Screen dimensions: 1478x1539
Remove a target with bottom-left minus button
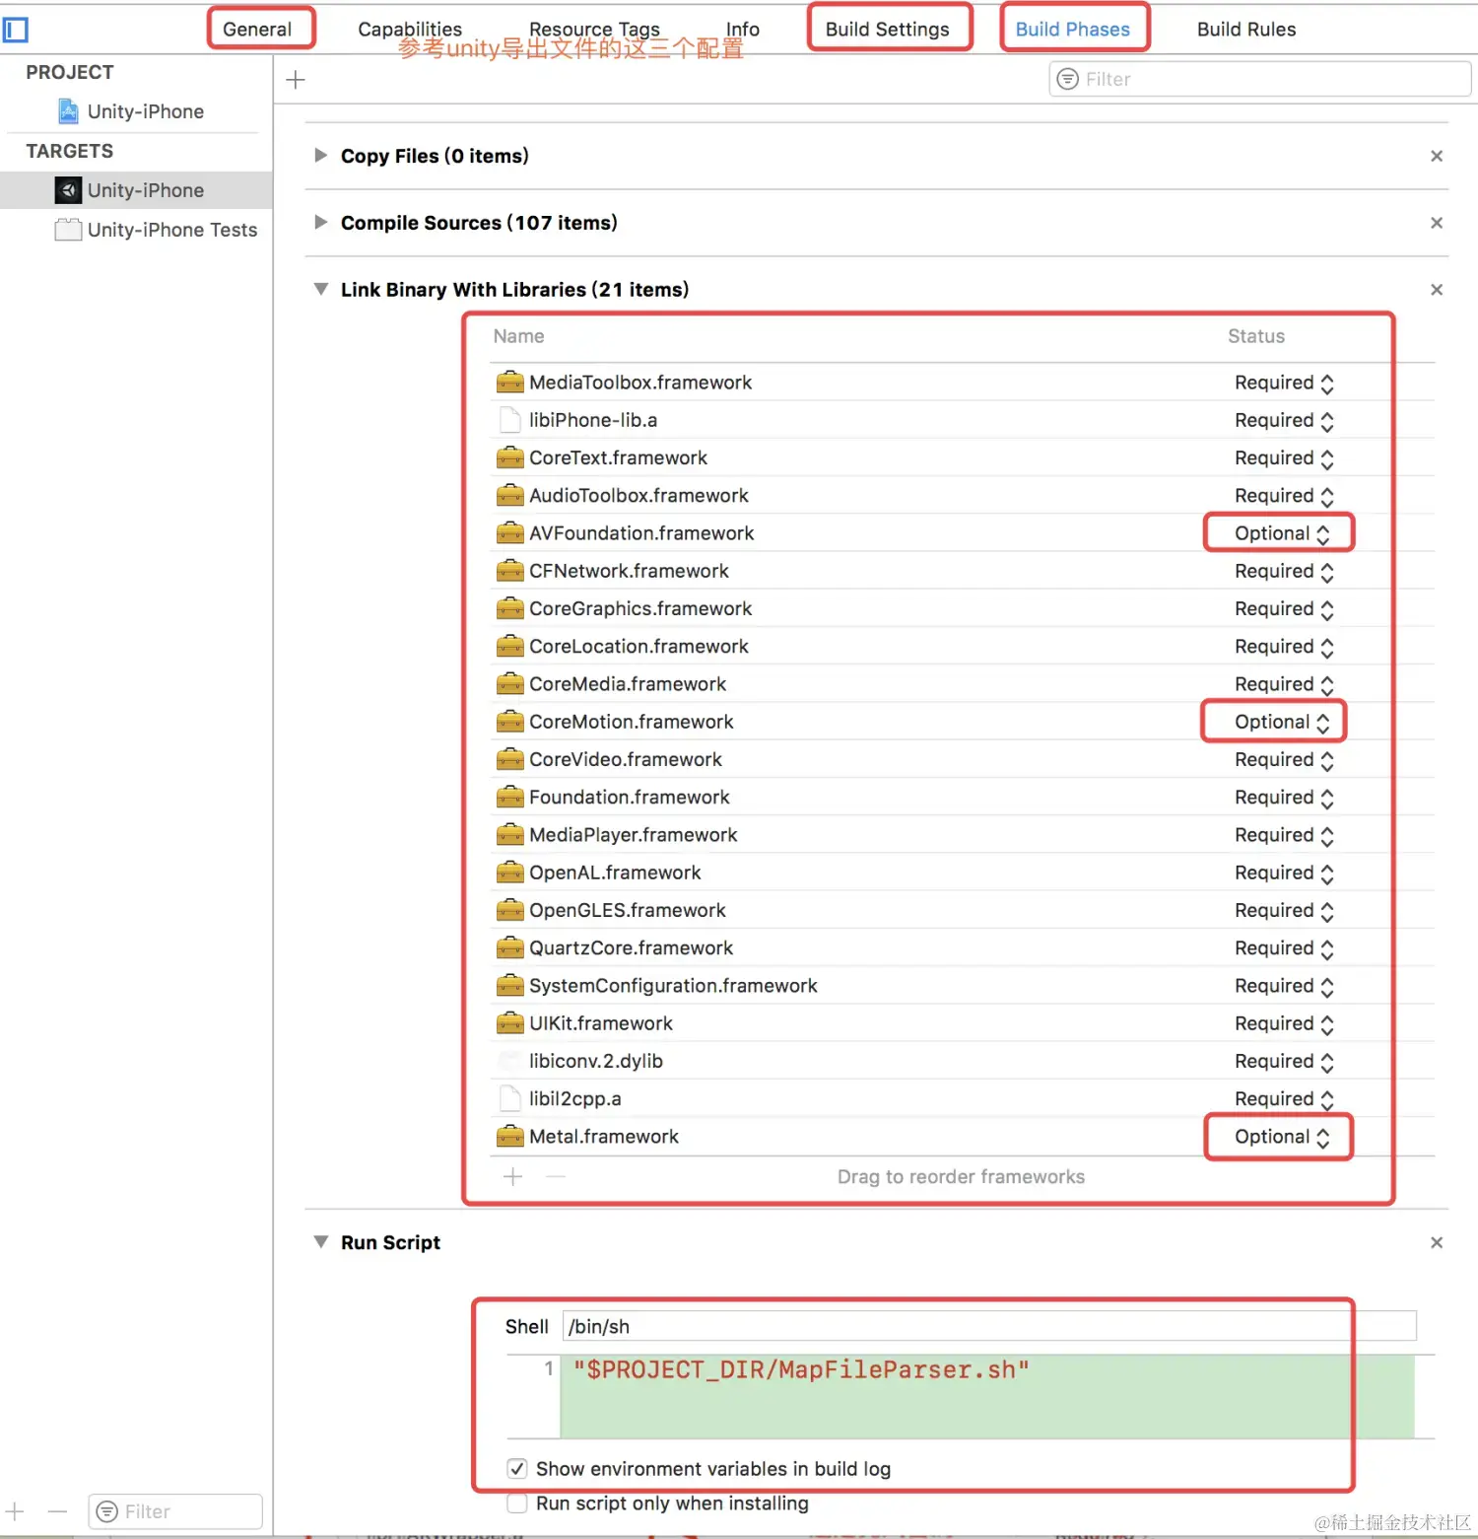tap(57, 1510)
